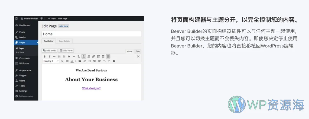The height and width of the screenshot is (119, 309).
Task: Click the Add Form button
Action: coord(66,50)
